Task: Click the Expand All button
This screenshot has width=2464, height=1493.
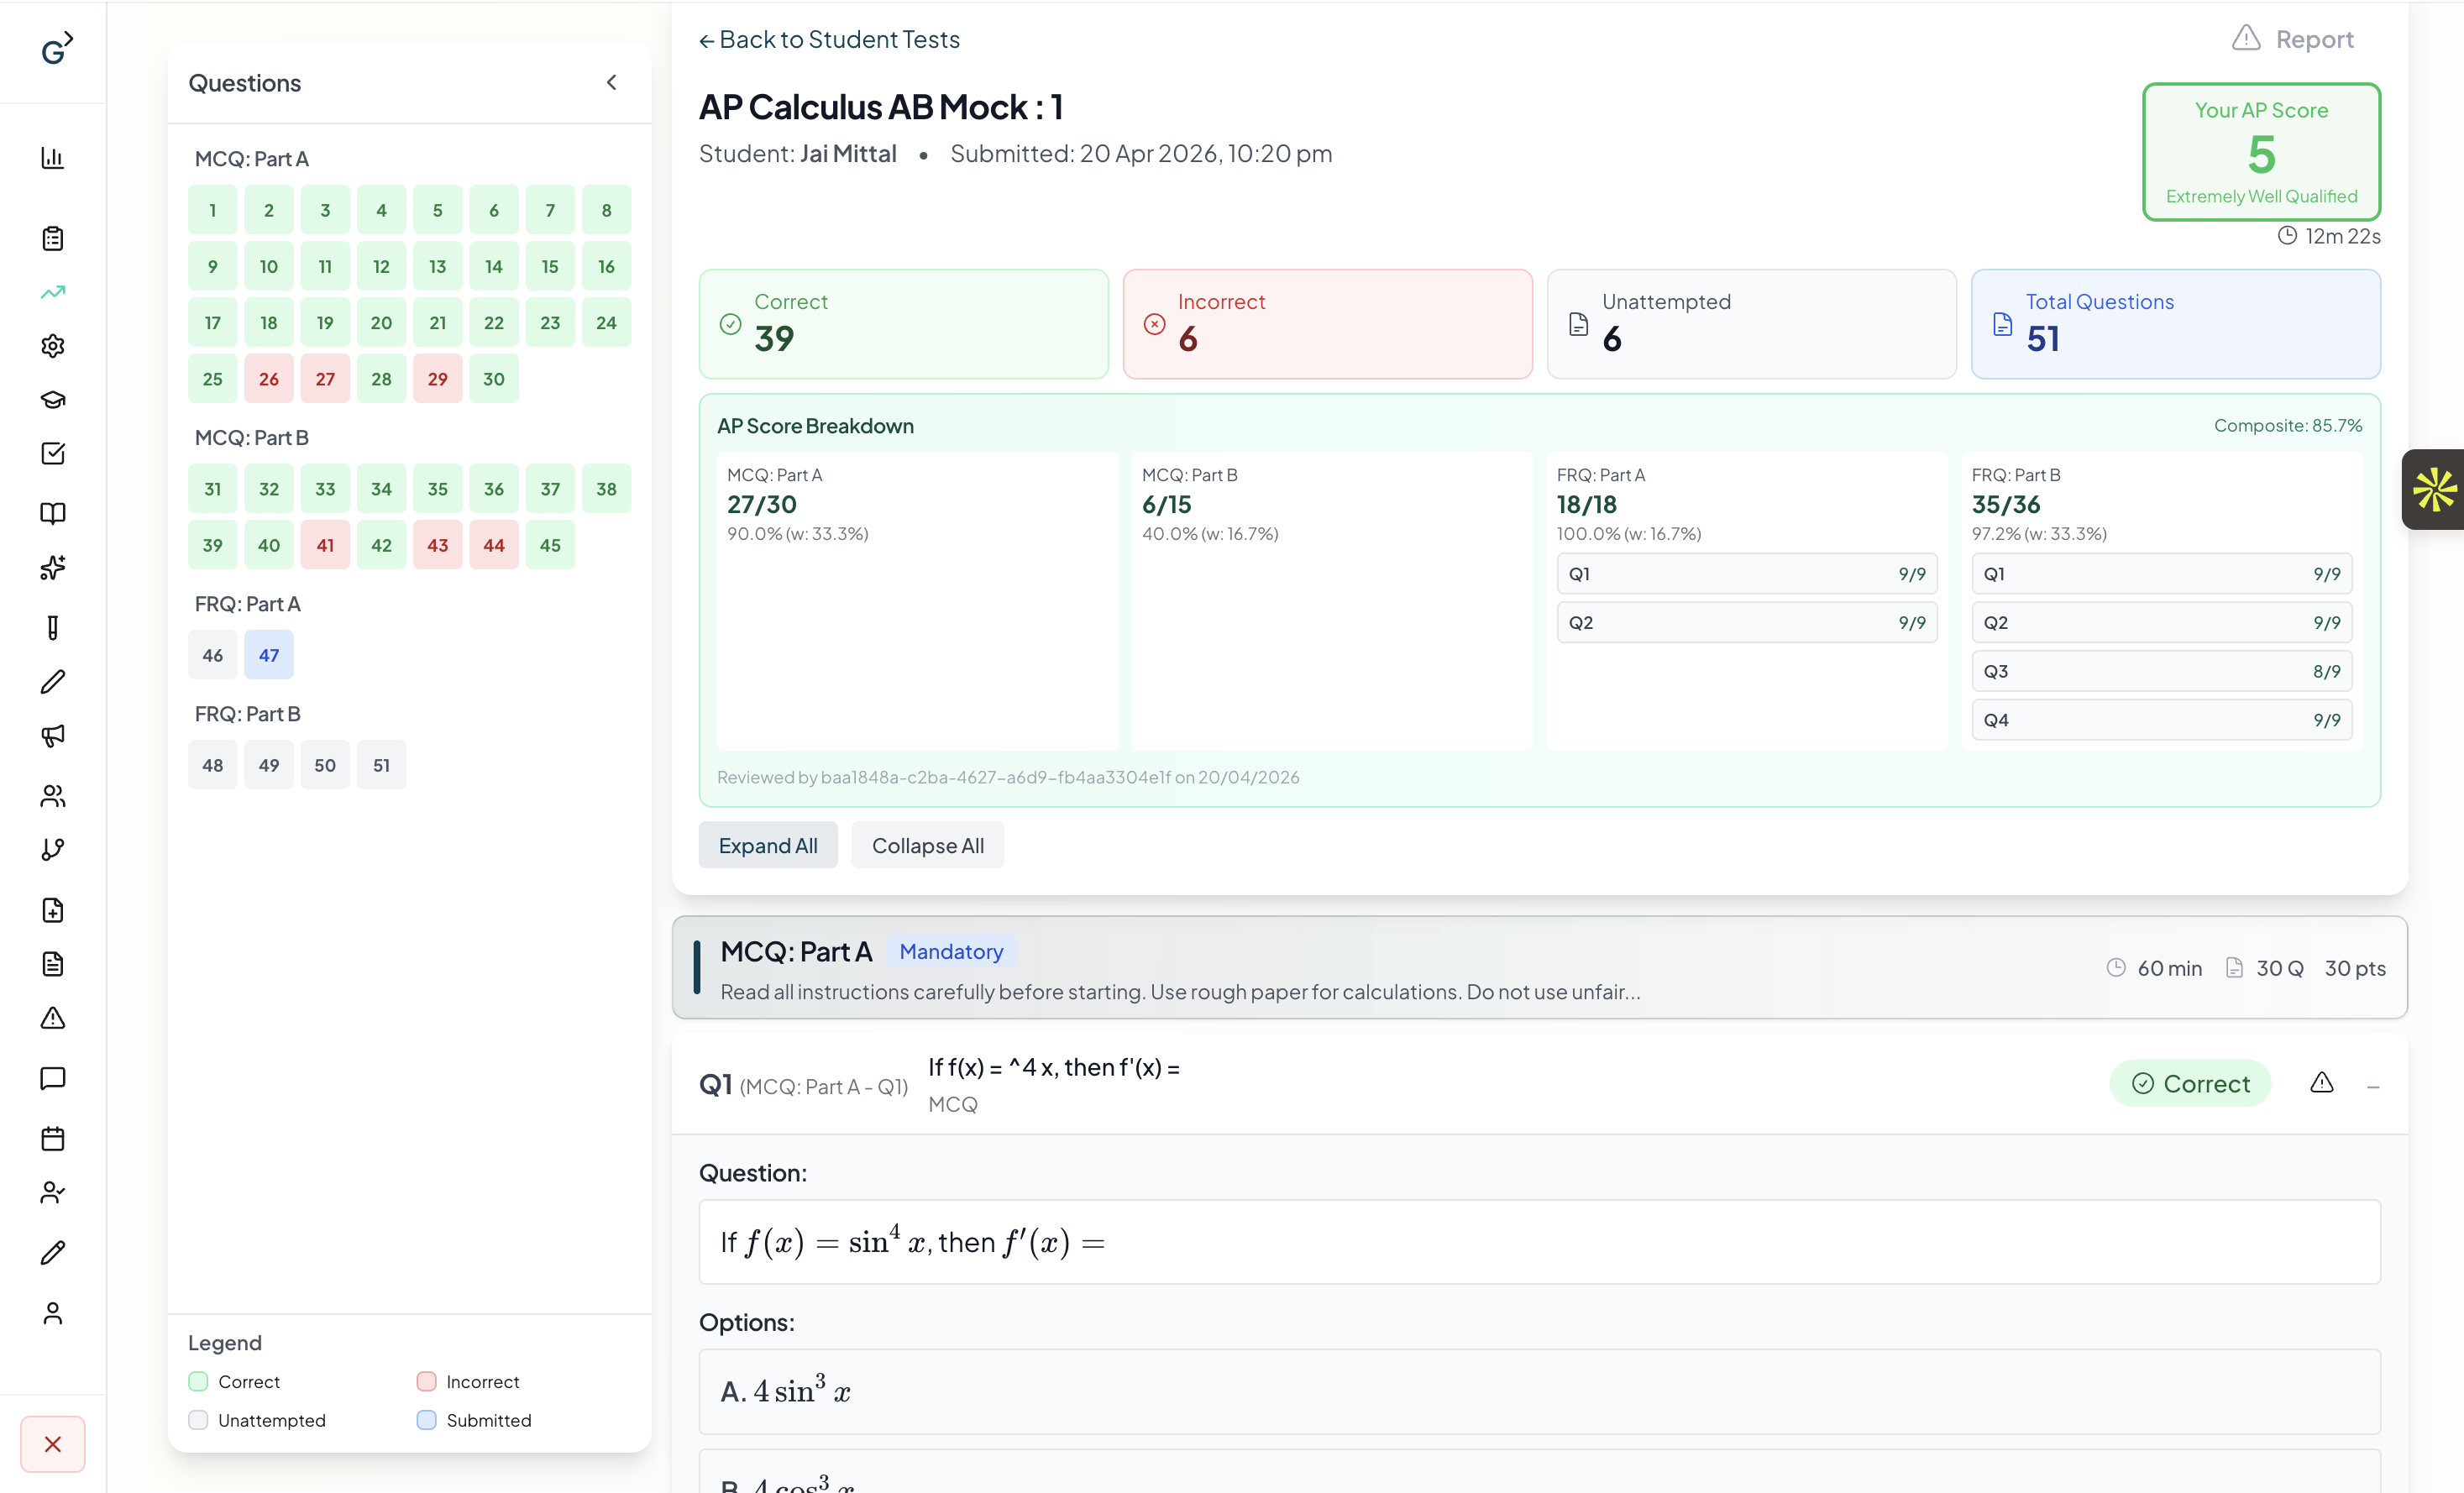Action: 767,845
